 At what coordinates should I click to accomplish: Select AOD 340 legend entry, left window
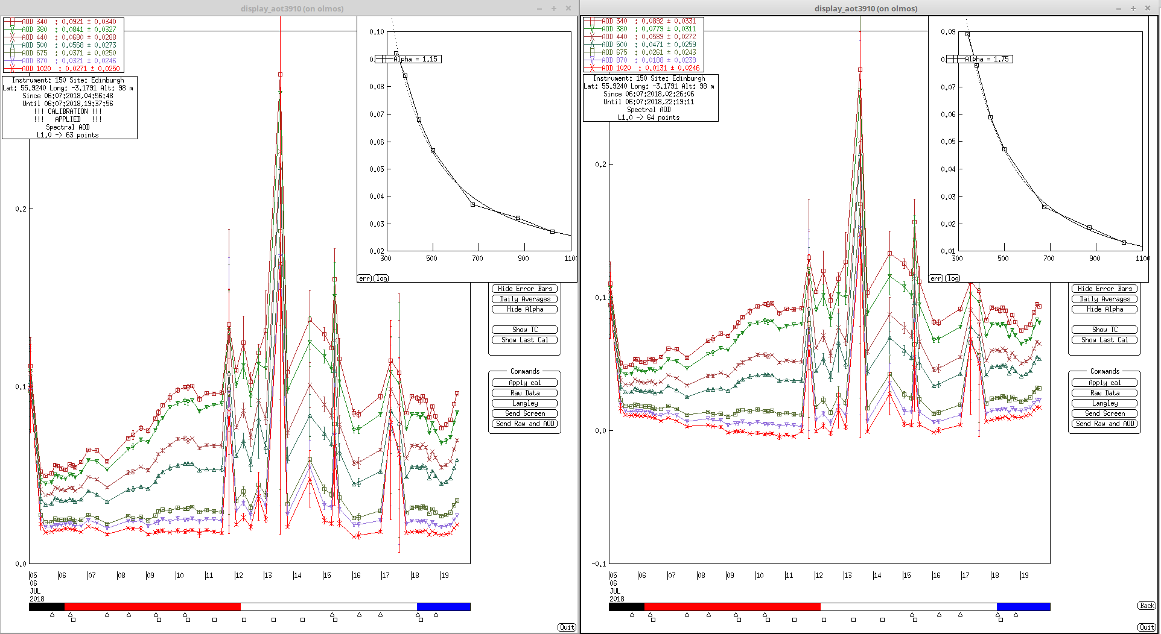click(x=63, y=22)
